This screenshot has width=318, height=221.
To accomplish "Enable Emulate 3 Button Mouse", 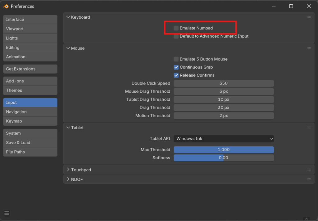I will [176, 59].
